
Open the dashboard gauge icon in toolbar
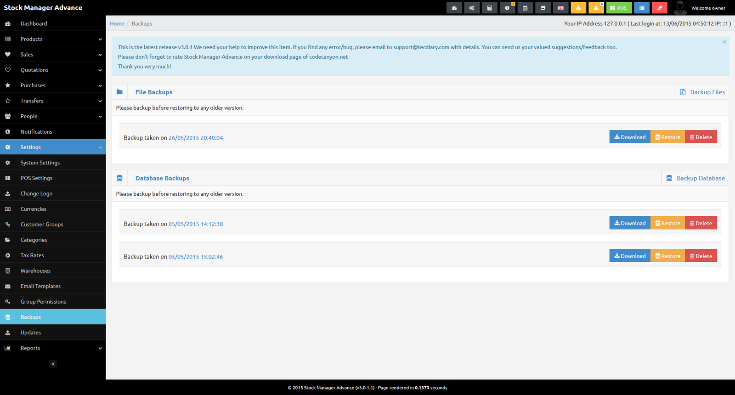click(x=454, y=8)
